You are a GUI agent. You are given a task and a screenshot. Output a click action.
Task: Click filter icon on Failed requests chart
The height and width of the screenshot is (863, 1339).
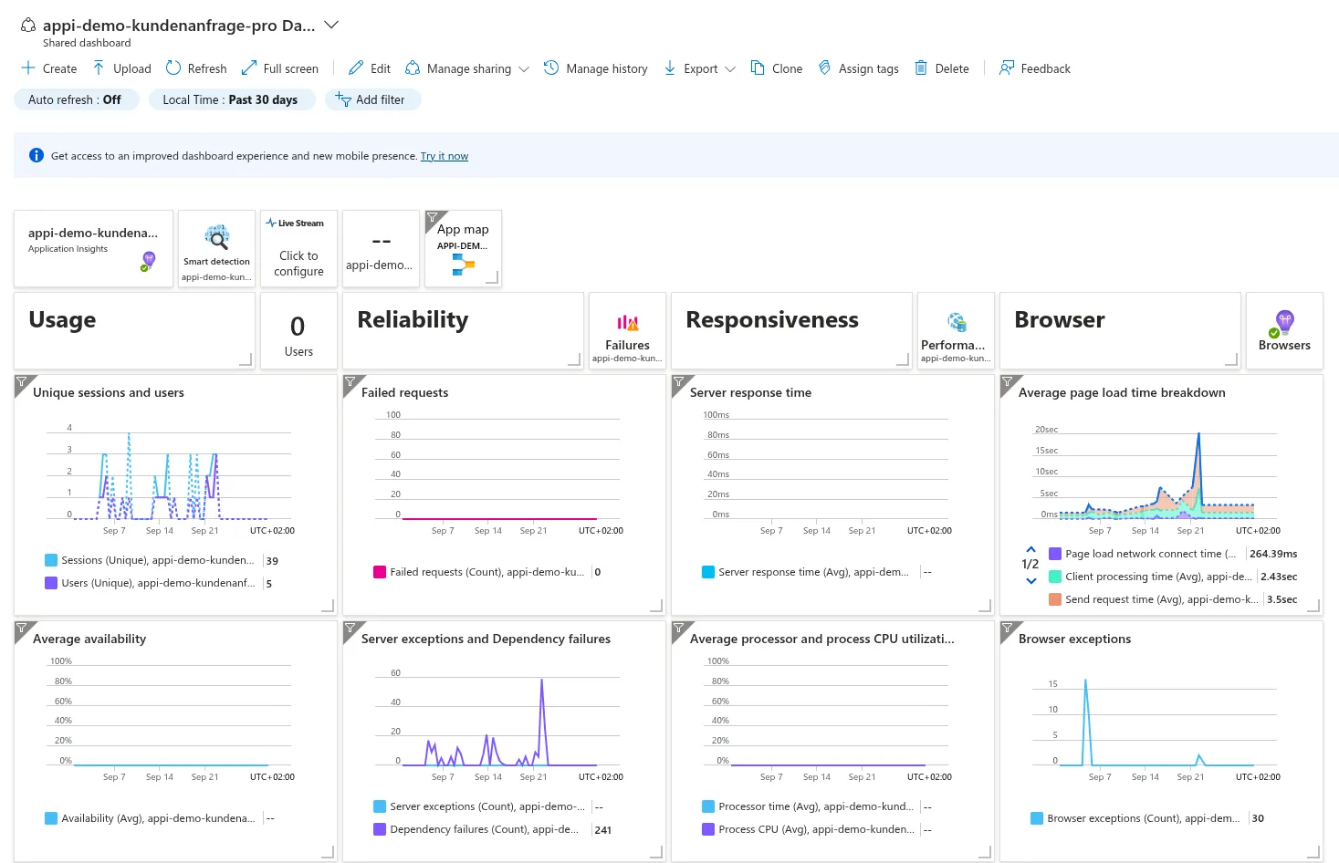click(x=350, y=382)
